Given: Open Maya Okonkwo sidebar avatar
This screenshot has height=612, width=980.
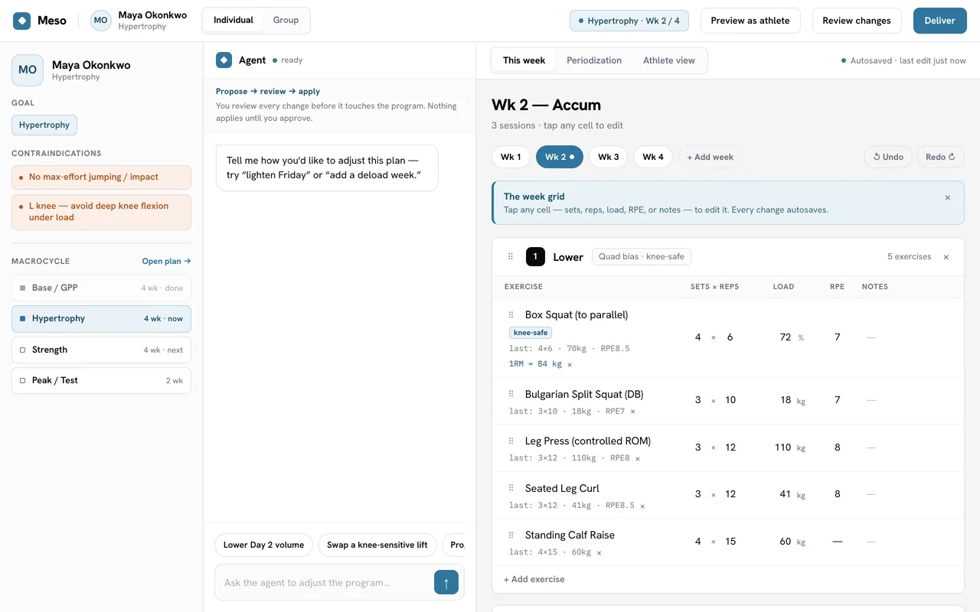Looking at the screenshot, I should click(28, 70).
